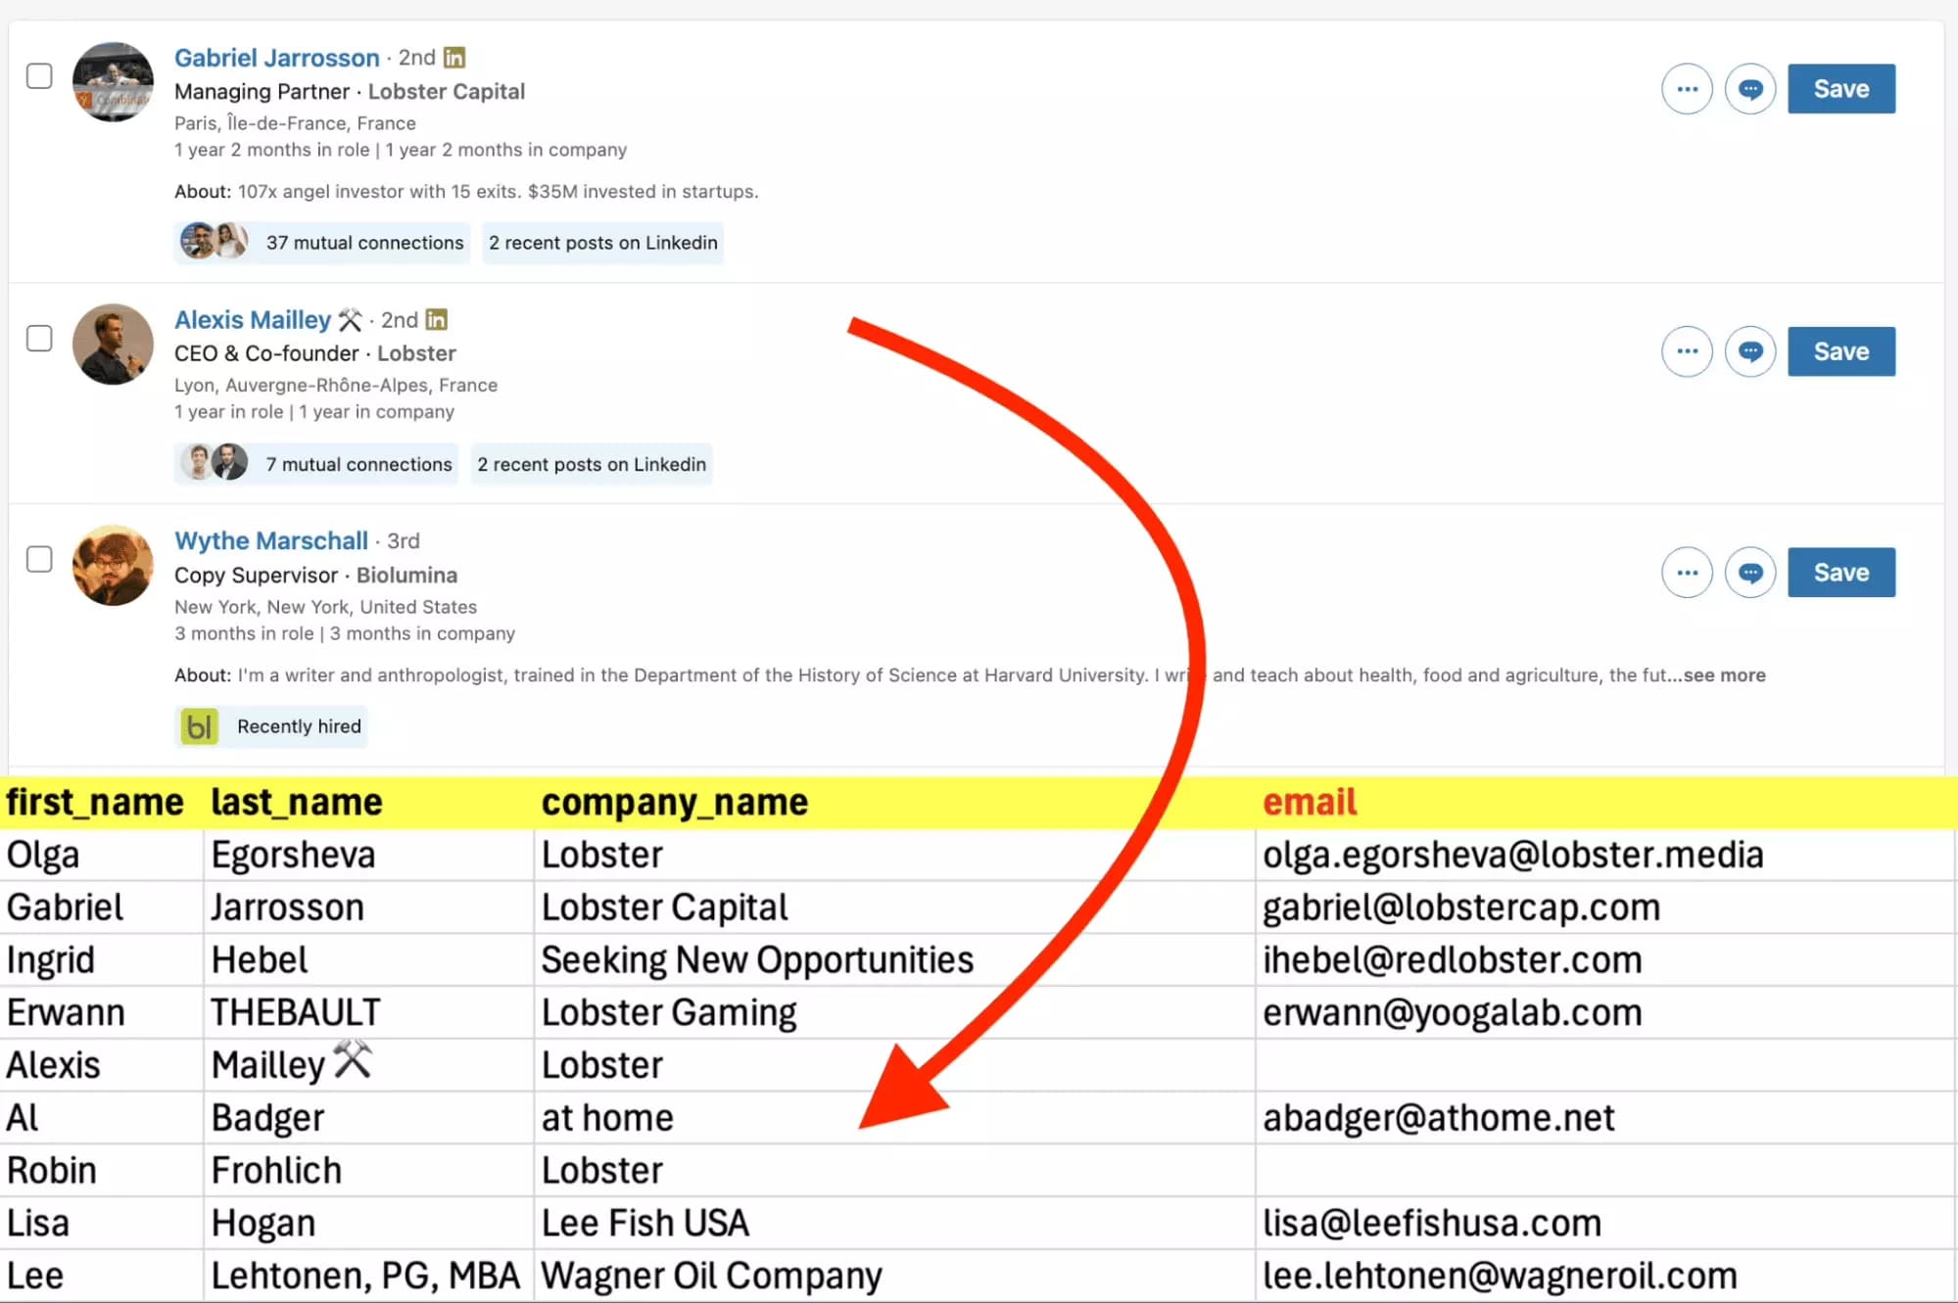Check the selection box next to Gabriel Jarrosson
The height and width of the screenshot is (1303, 1958).
[x=38, y=75]
